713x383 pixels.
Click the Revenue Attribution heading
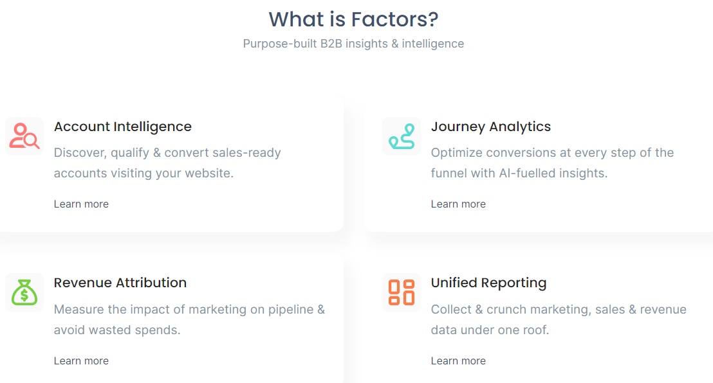tap(120, 283)
